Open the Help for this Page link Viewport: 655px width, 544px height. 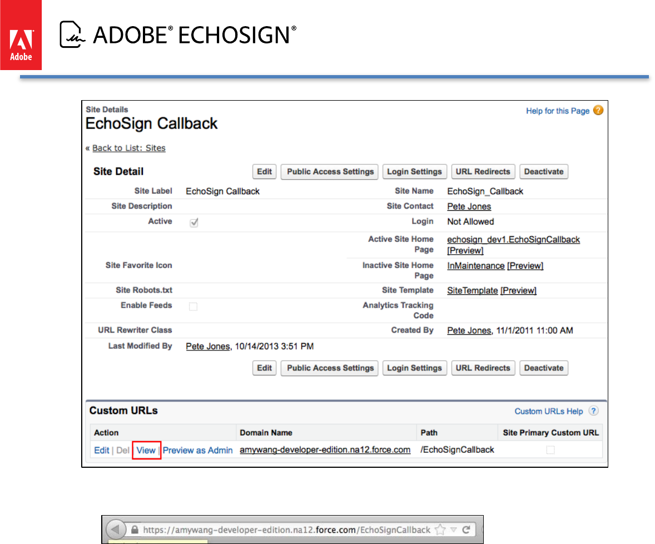[x=558, y=111]
